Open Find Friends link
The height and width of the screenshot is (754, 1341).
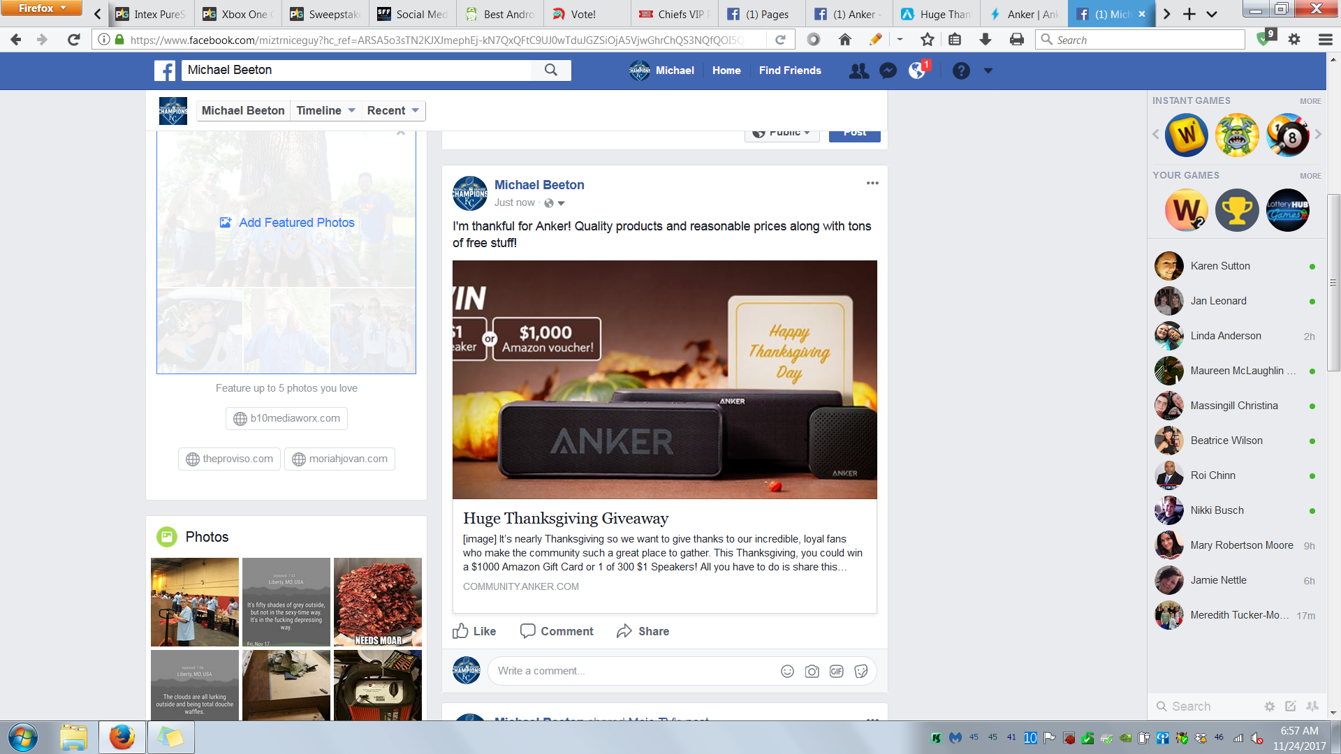pyautogui.click(x=790, y=71)
